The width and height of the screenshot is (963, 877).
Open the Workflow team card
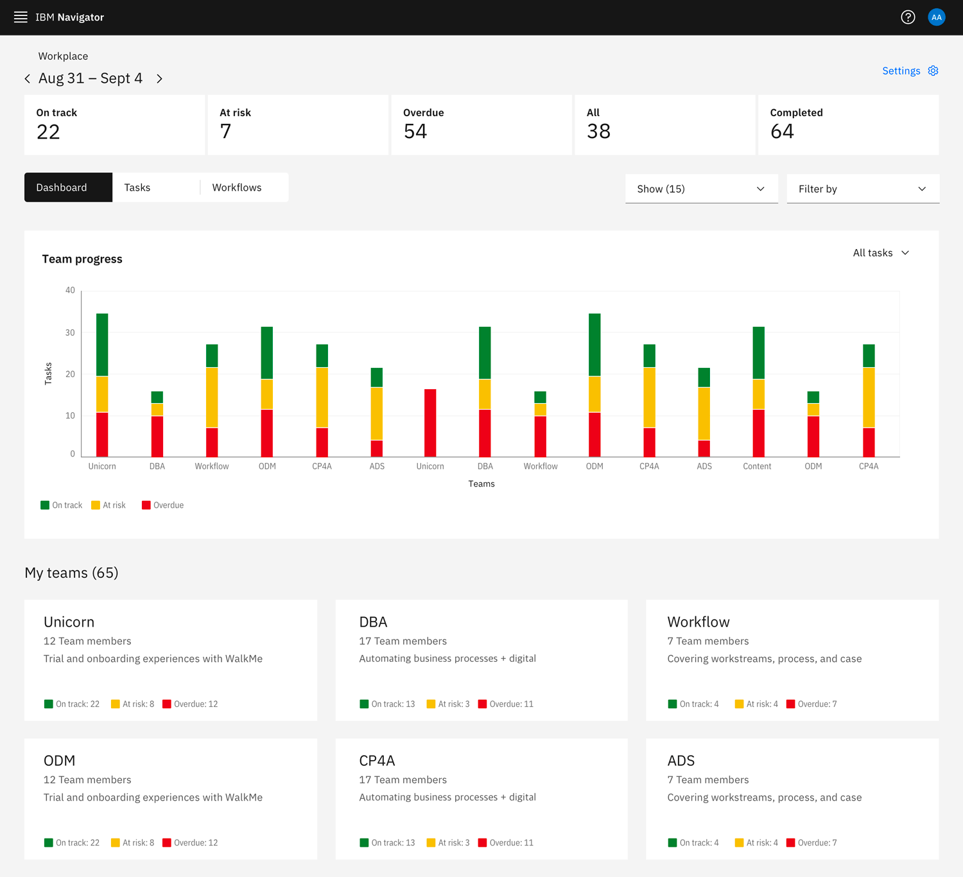click(x=792, y=660)
